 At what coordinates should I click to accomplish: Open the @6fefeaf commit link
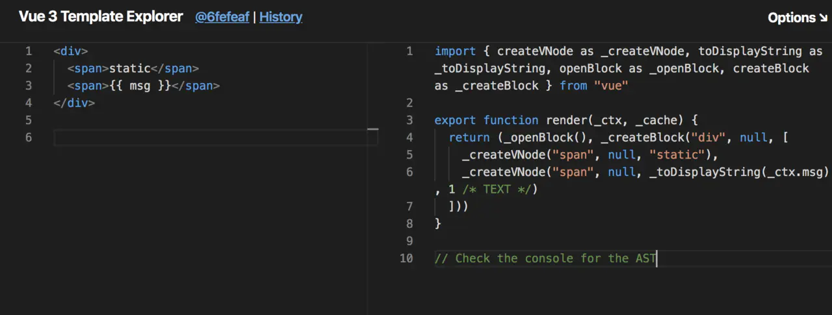[x=222, y=18]
